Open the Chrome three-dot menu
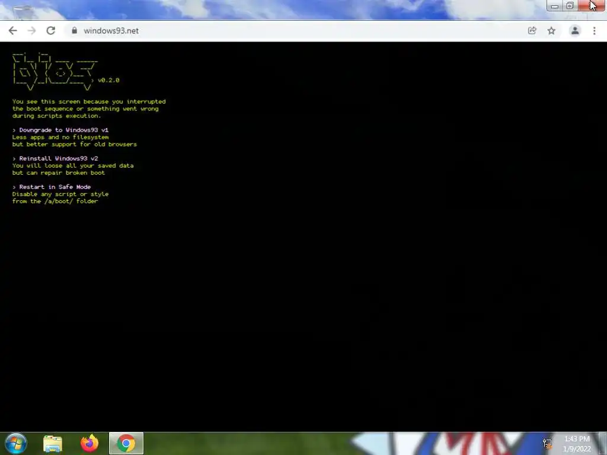Image resolution: width=607 pixels, height=455 pixels. [x=594, y=31]
